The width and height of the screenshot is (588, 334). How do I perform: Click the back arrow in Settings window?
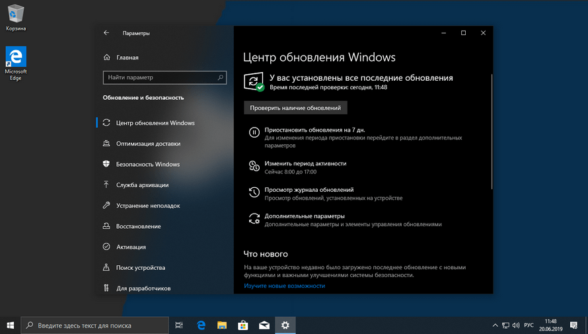(106, 33)
